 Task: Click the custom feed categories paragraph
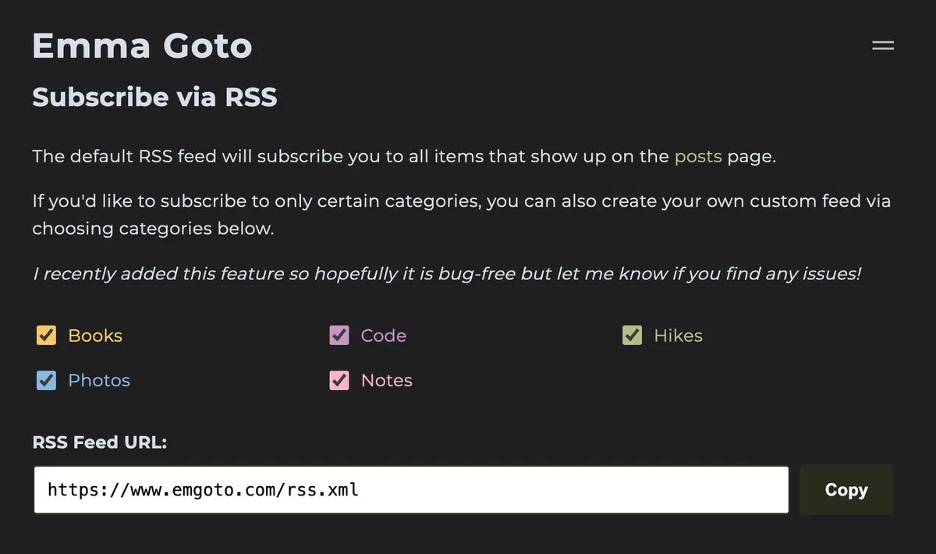461,215
